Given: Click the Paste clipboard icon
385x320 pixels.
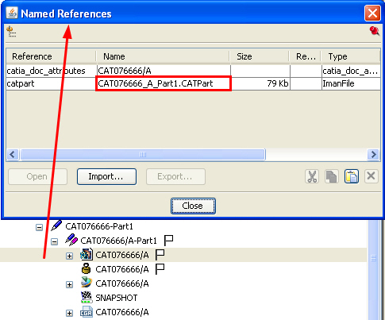Looking at the screenshot, I should pyautogui.click(x=352, y=176).
